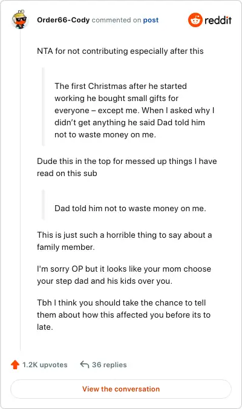Follow the blue "post" link
This screenshot has width=242, height=409.
151,20
